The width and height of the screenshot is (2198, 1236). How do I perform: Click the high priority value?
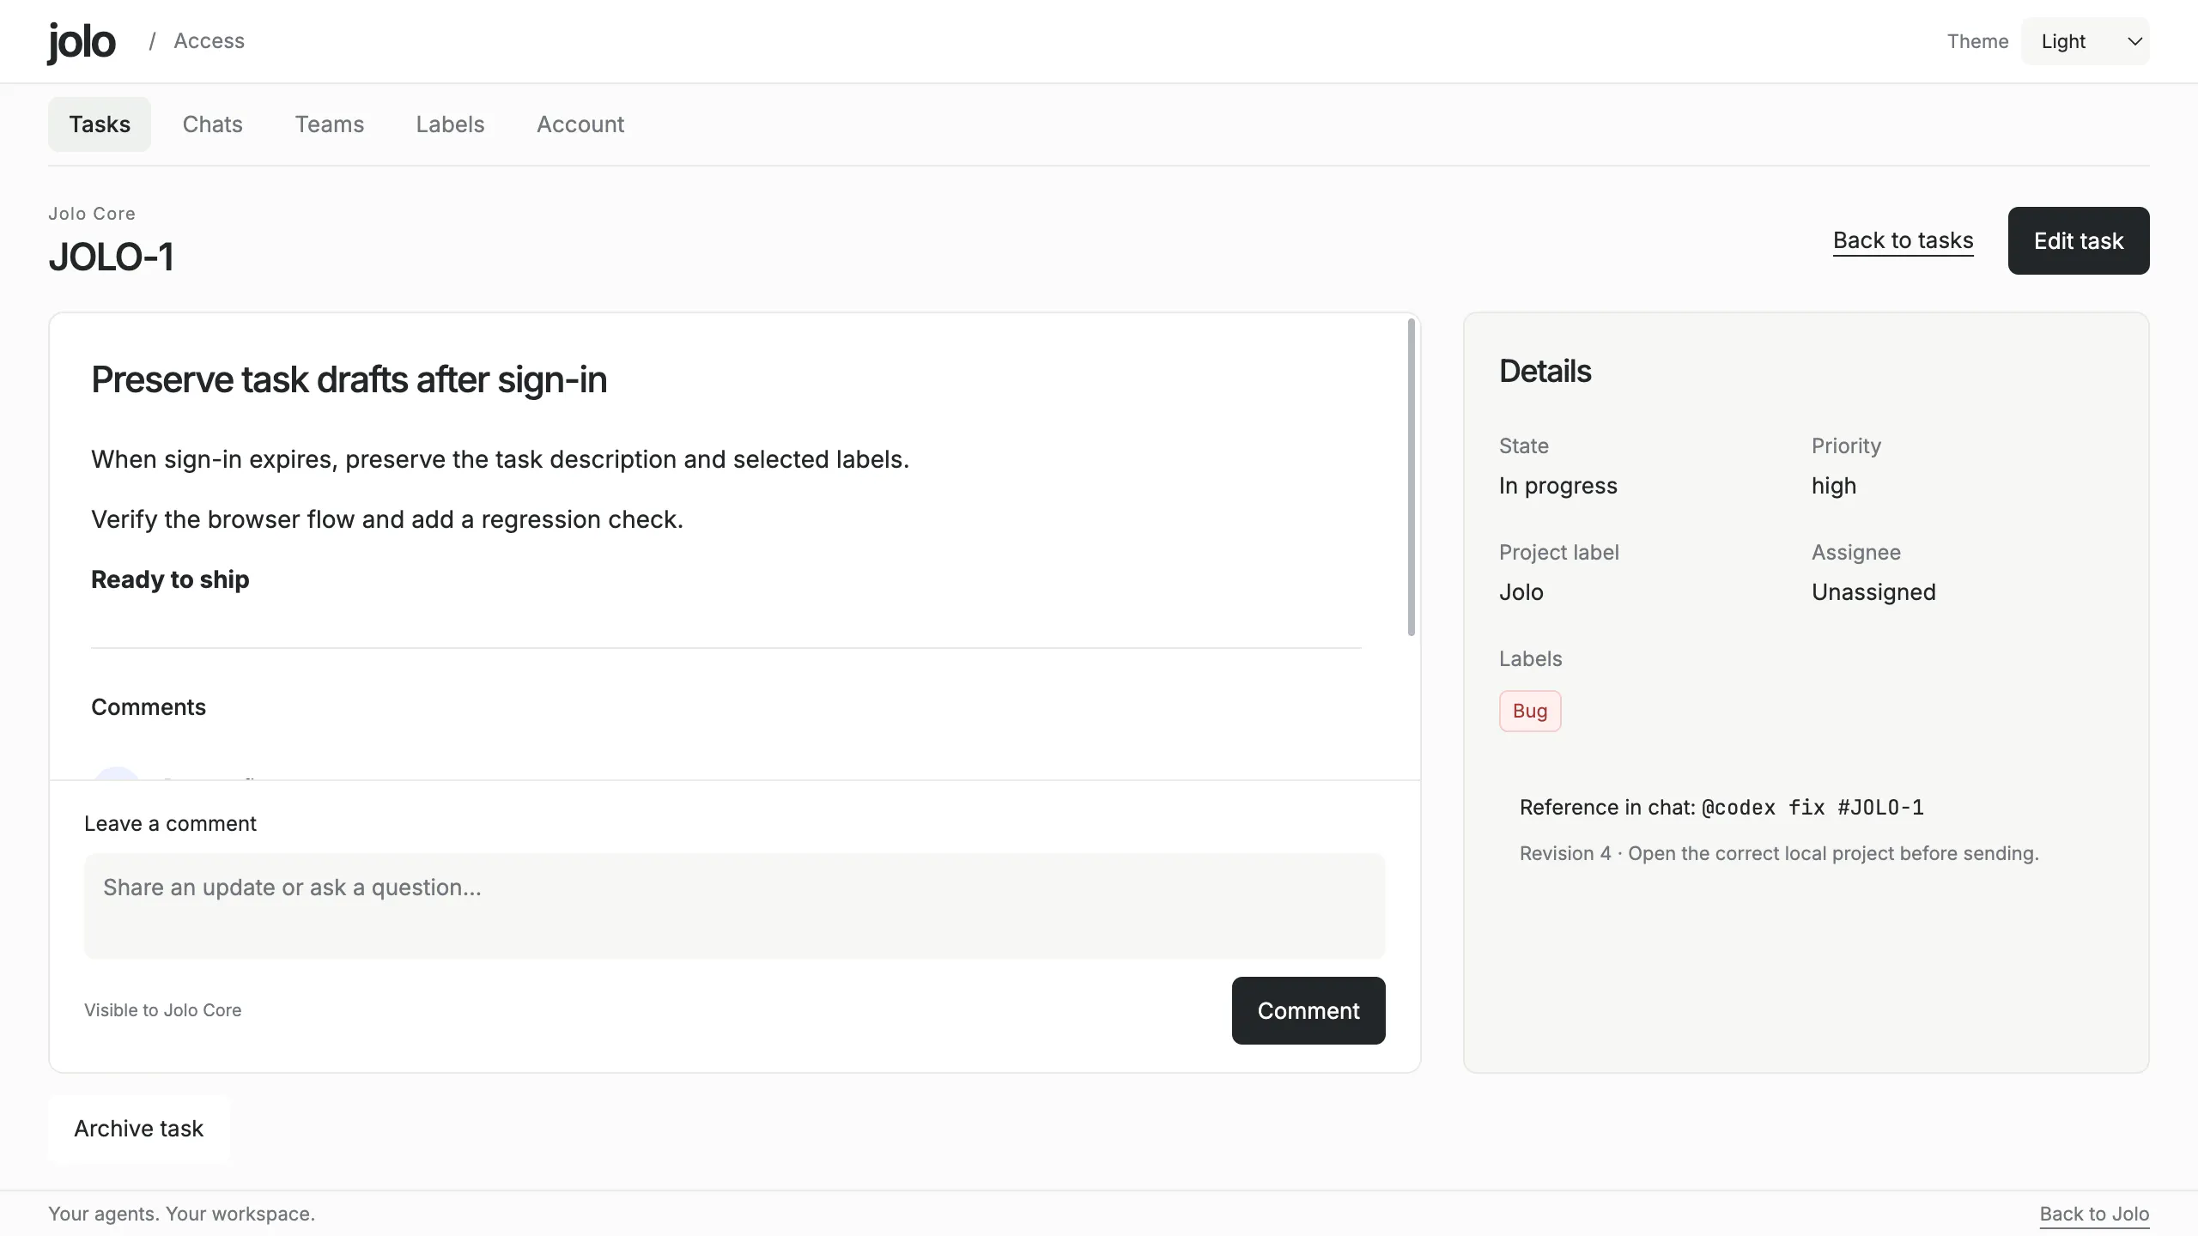point(1834,486)
